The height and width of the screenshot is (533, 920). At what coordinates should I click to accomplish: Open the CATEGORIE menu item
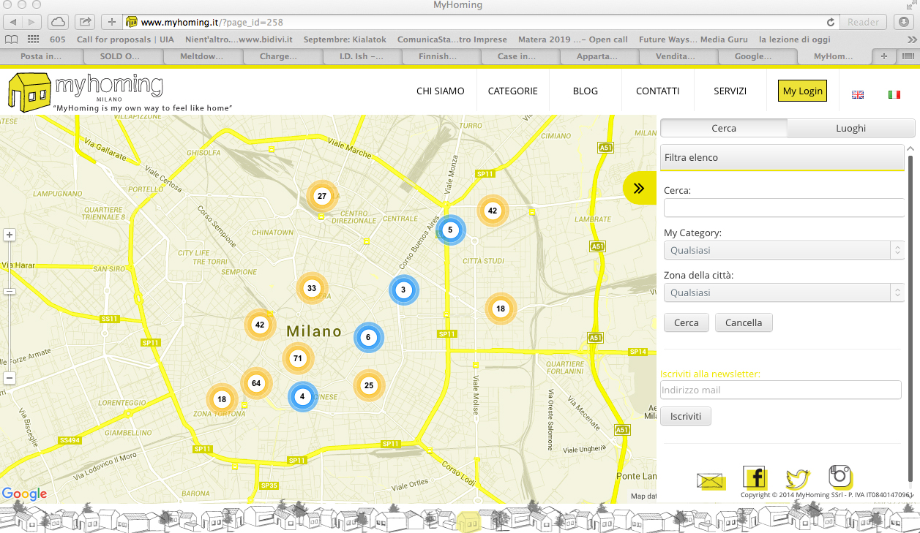pos(513,91)
